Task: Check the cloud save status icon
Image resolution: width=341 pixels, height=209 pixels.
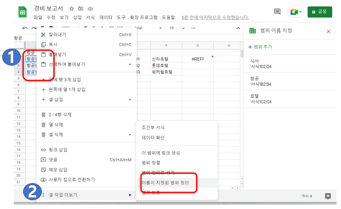Action: [90, 9]
